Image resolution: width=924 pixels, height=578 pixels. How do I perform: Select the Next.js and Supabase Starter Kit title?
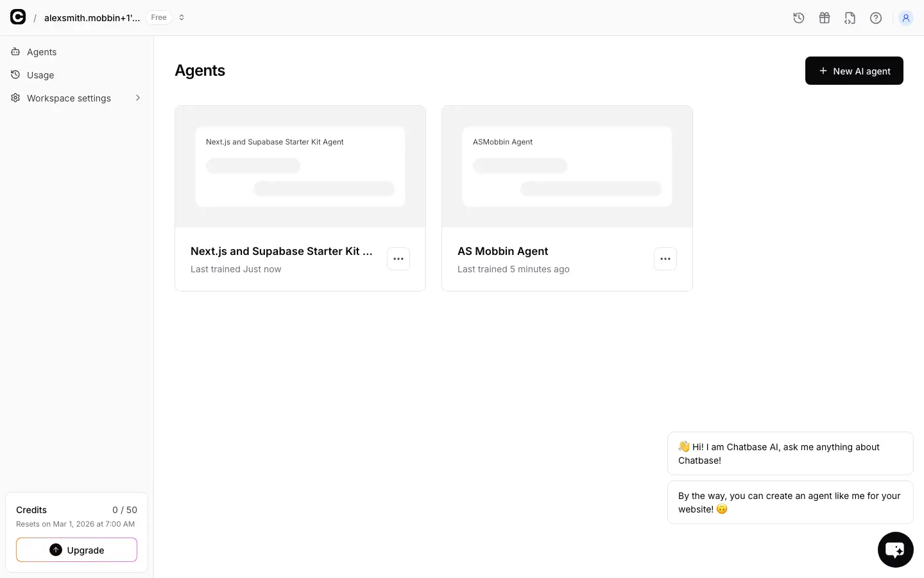click(x=282, y=251)
